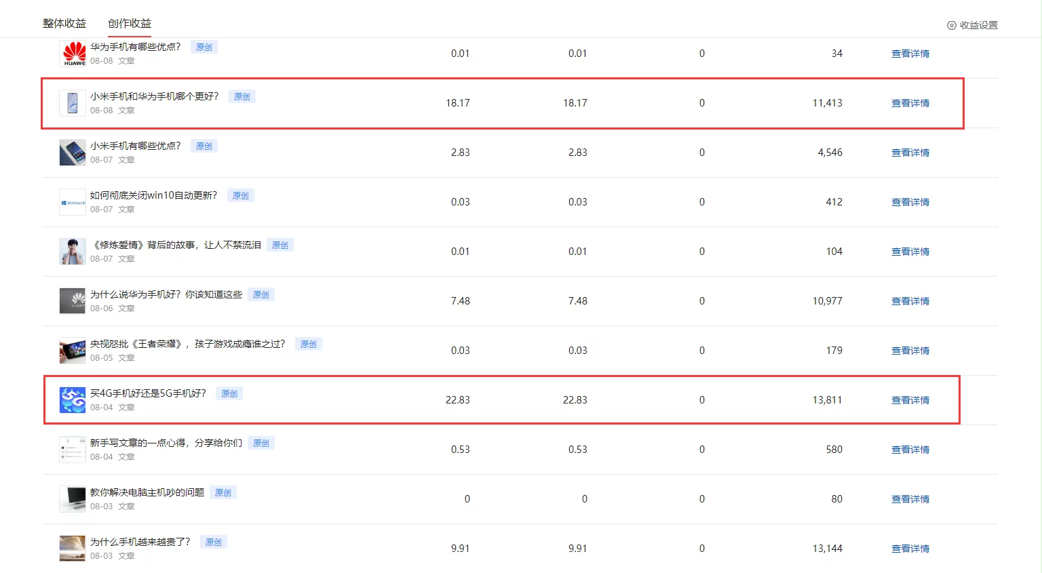Open 5G thumbnail of 买4G手机好还是5G手机好 article

tap(73, 400)
